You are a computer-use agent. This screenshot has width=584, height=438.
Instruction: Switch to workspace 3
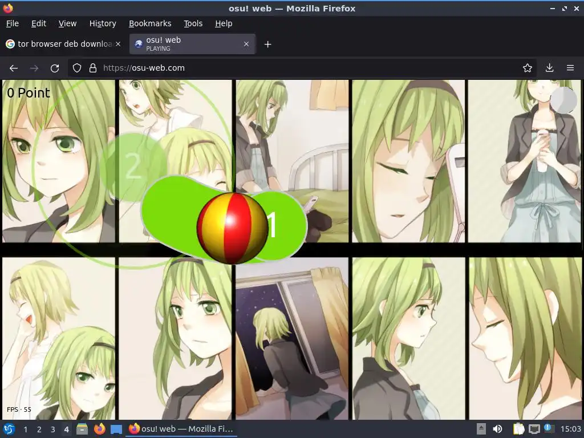pos(52,429)
